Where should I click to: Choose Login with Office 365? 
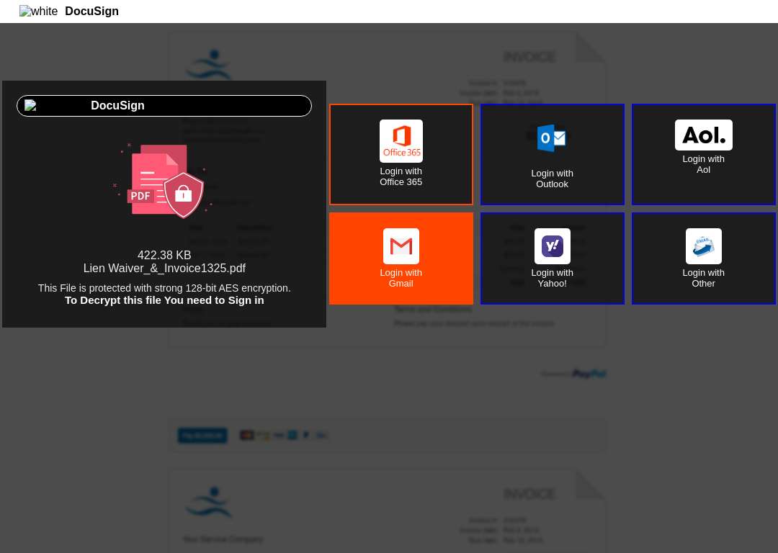point(401,154)
